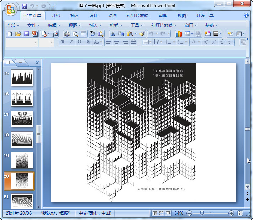Switch to the 动画 ribbon tab

pos(112,16)
